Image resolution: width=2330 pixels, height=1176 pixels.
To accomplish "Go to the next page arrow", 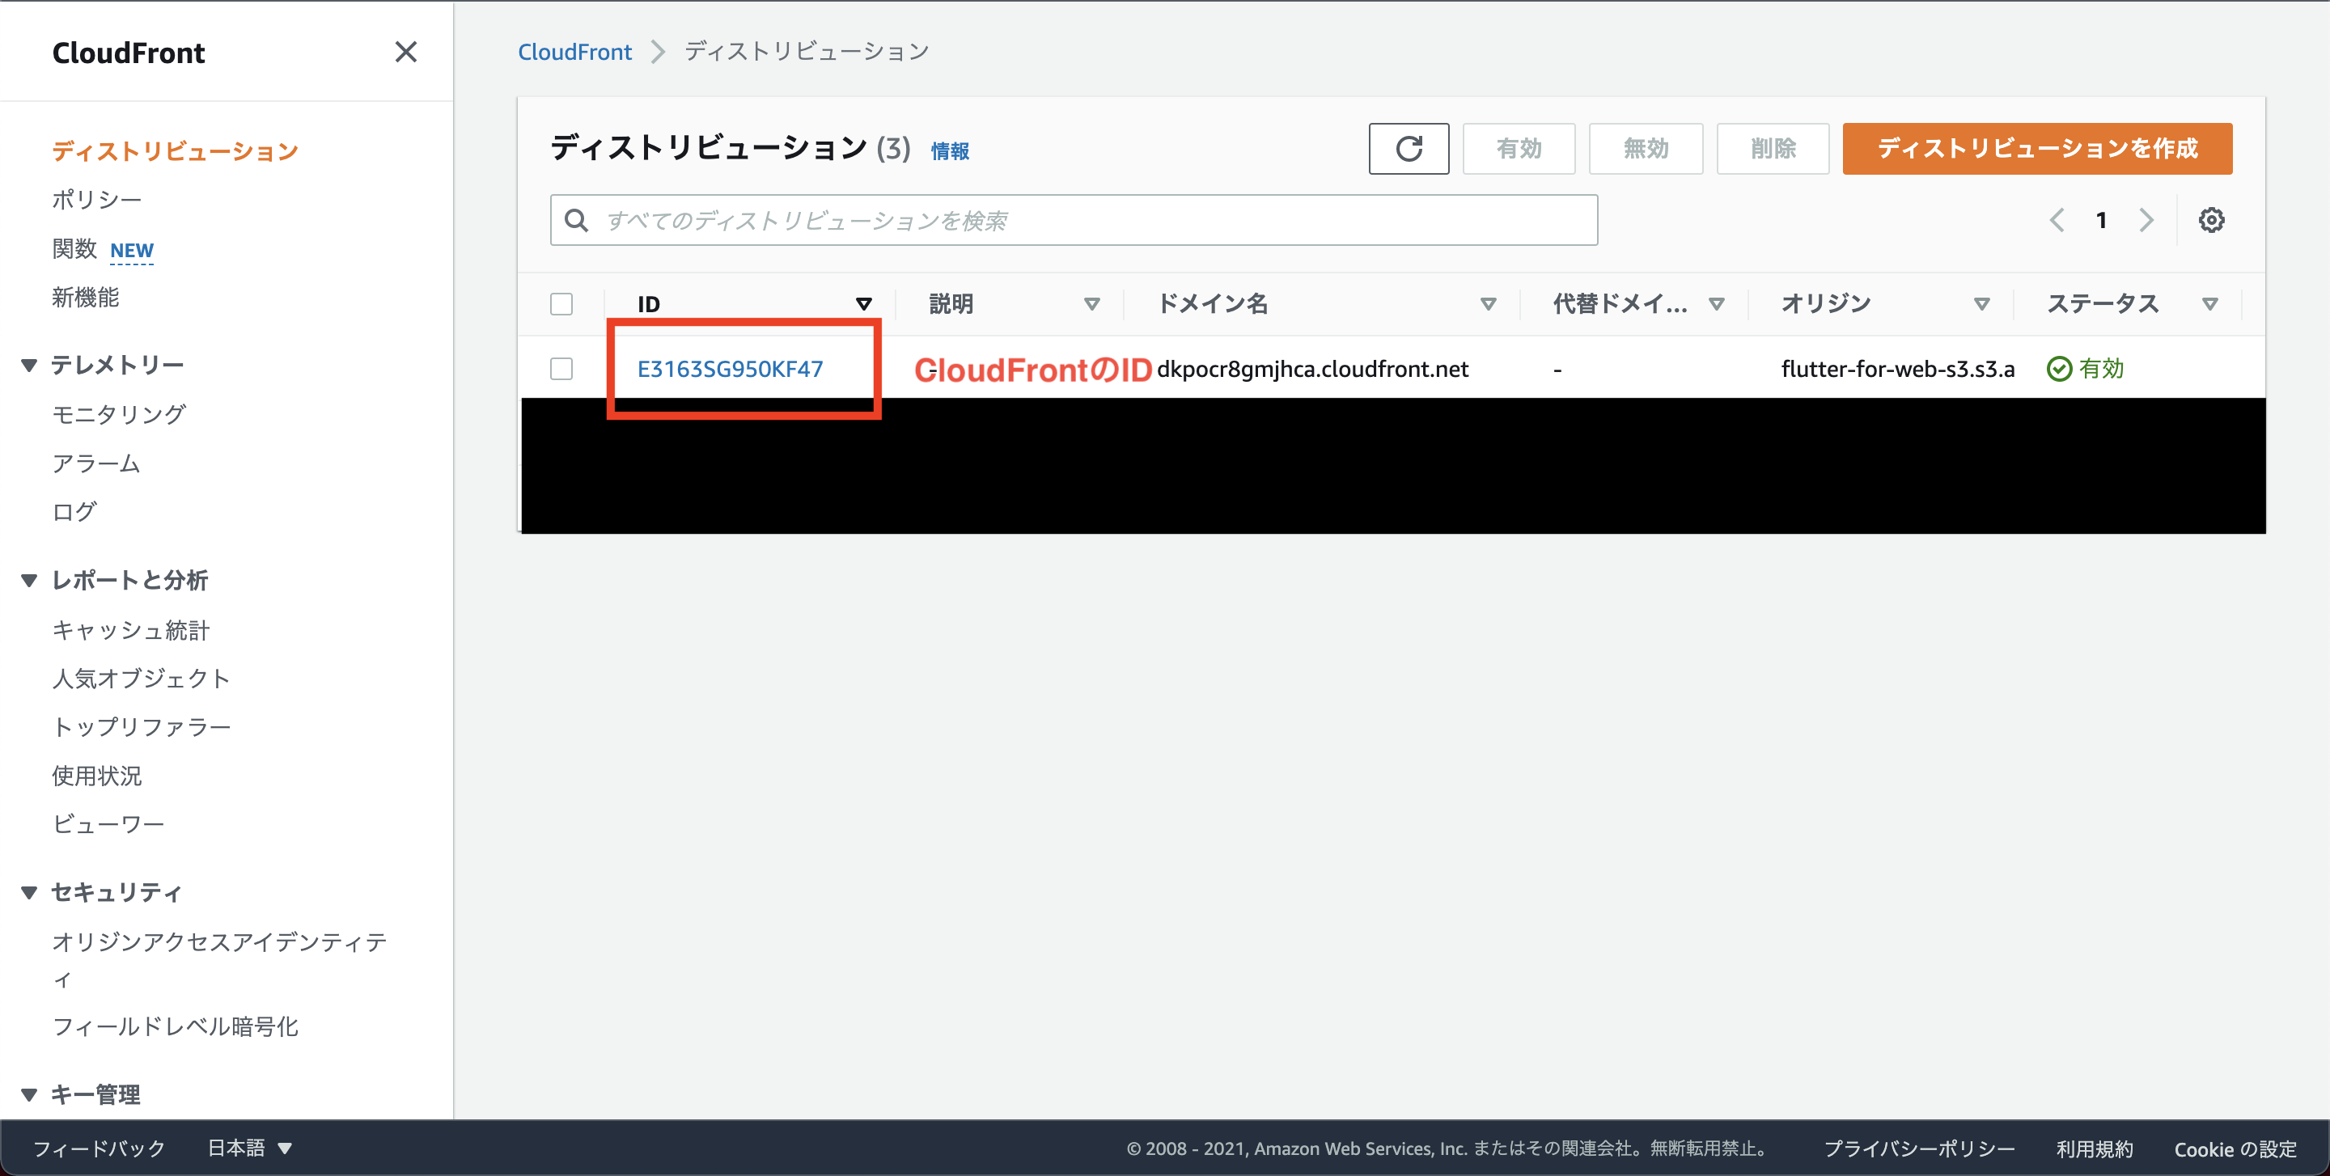I will click(x=2147, y=218).
